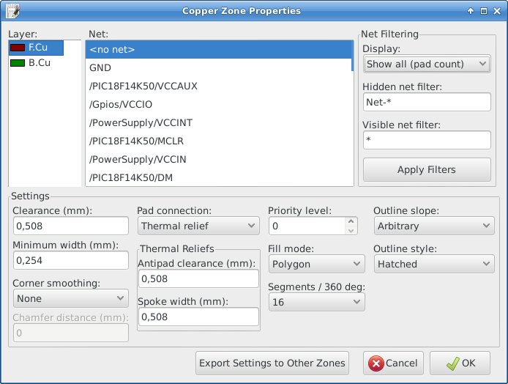Click the Cancel button with red icon
This screenshot has height=384, width=508.
(393, 363)
